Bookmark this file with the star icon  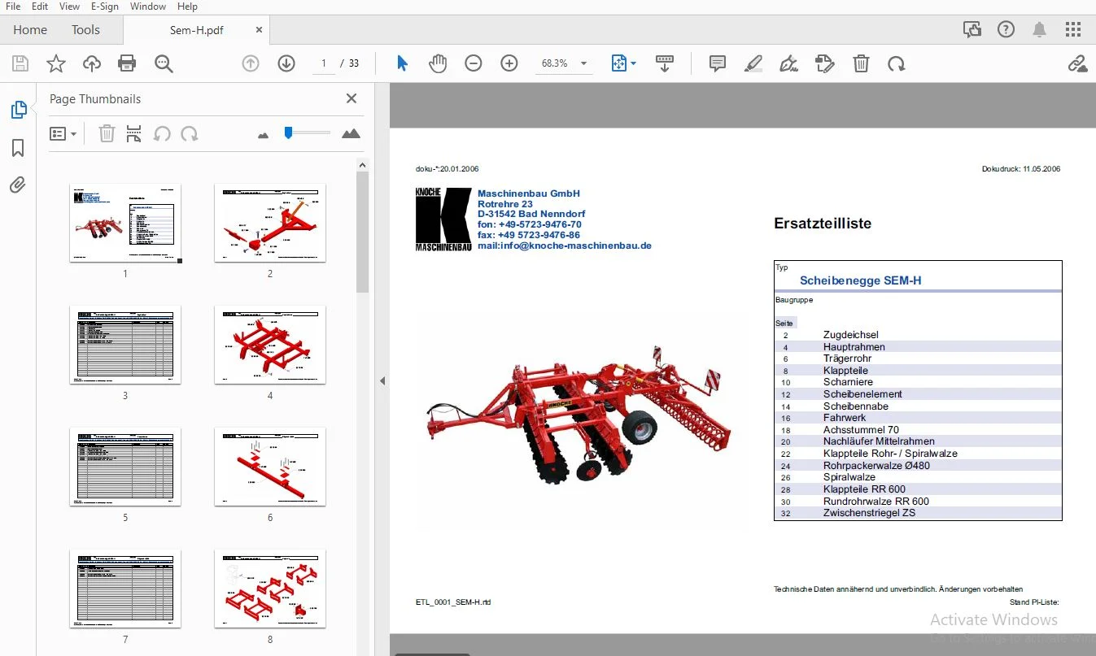(x=55, y=63)
